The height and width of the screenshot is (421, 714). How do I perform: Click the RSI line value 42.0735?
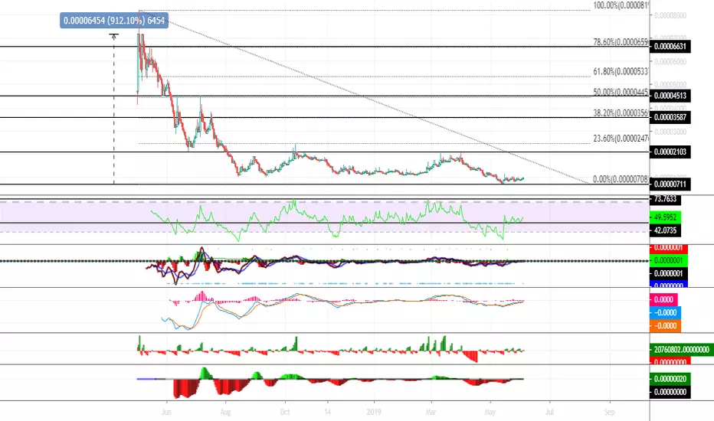665,230
